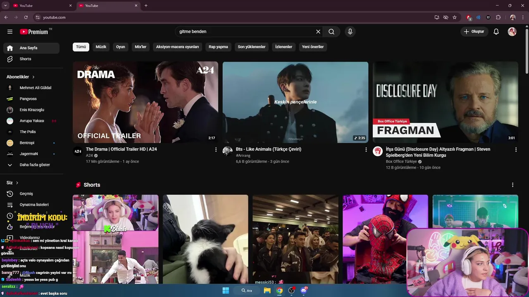Viewport: 529px width, 297px height.
Task: Click the Ana Sayfa home icon
Action: 10,48
